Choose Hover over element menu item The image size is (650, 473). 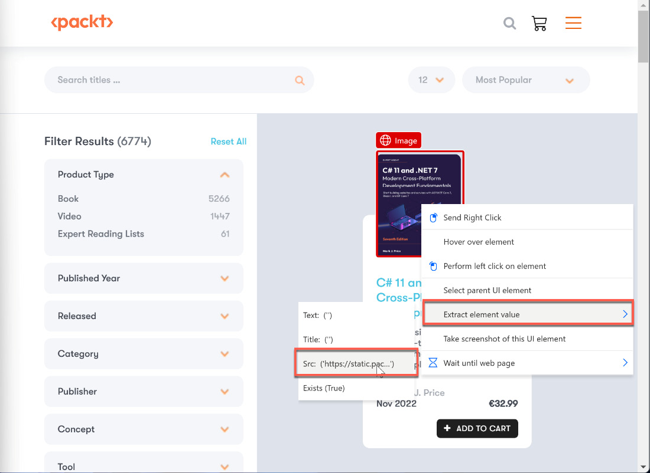coord(527,242)
